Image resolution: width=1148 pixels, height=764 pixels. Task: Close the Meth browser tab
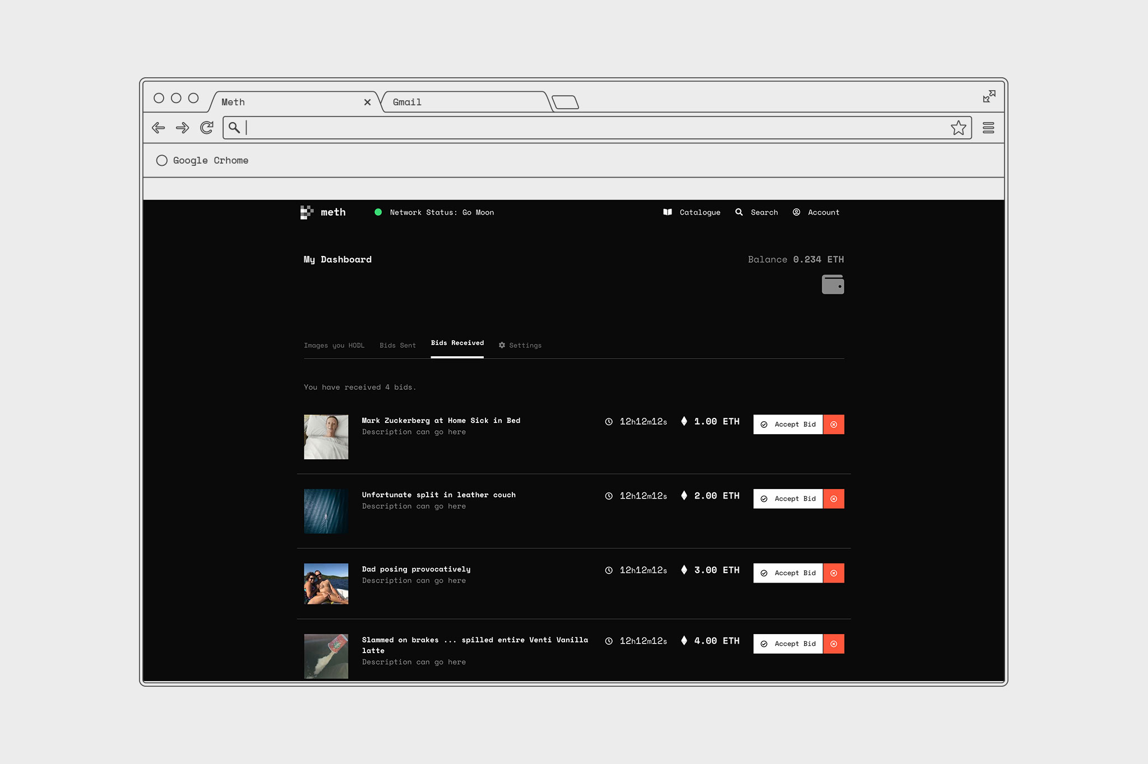(x=367, y=102)
